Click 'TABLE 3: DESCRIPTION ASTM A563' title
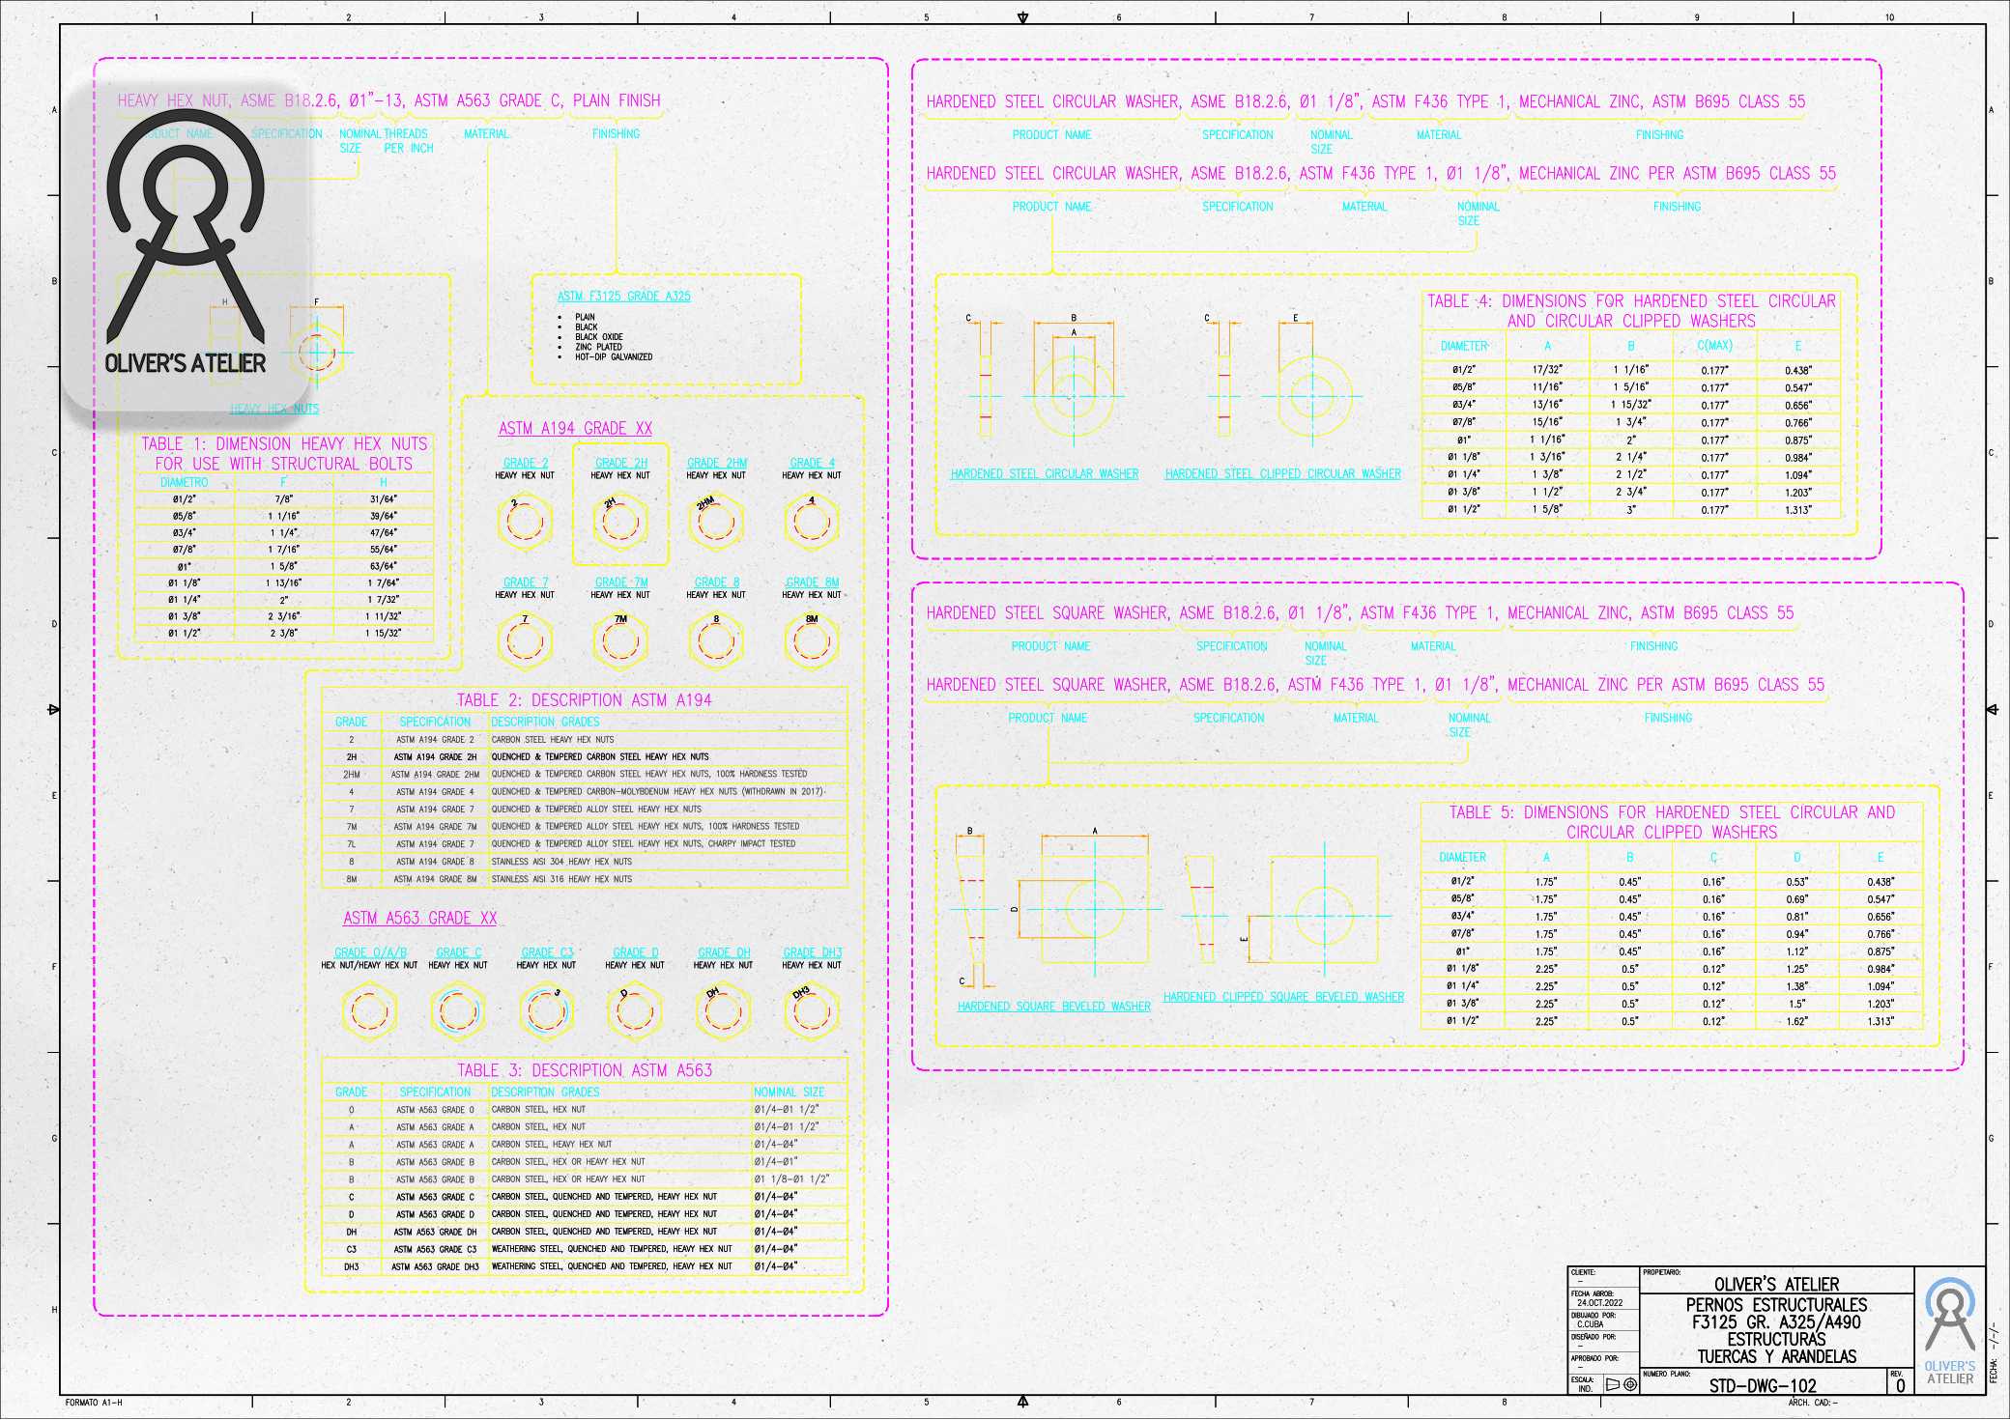 pyautogui.click(x=585, y=1070)
